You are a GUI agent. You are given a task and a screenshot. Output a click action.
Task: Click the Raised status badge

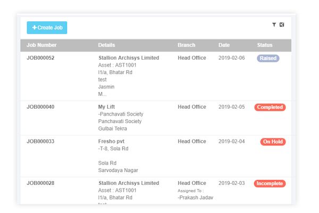pos(268,58)
